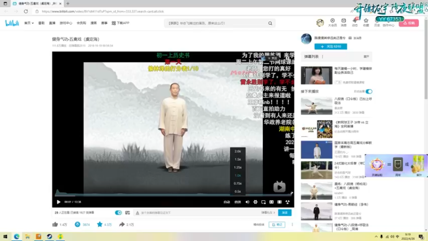This screenshot has width=428, height=241.
Task: Open the 国家体育总局五禽戏分解教学 video thumbnail
Action: tap(317, 150)
